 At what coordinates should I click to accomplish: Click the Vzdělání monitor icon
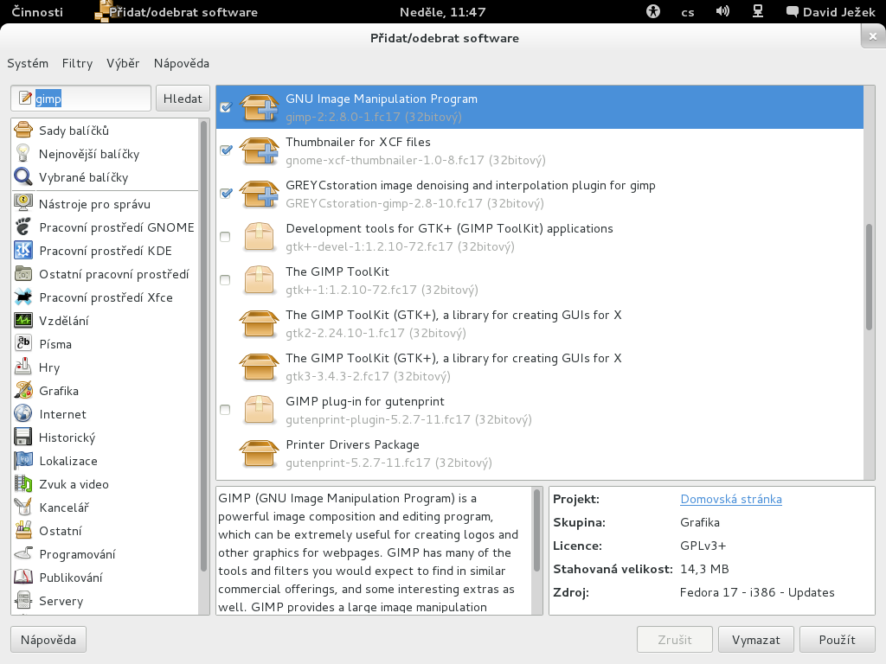pos(23,320)
